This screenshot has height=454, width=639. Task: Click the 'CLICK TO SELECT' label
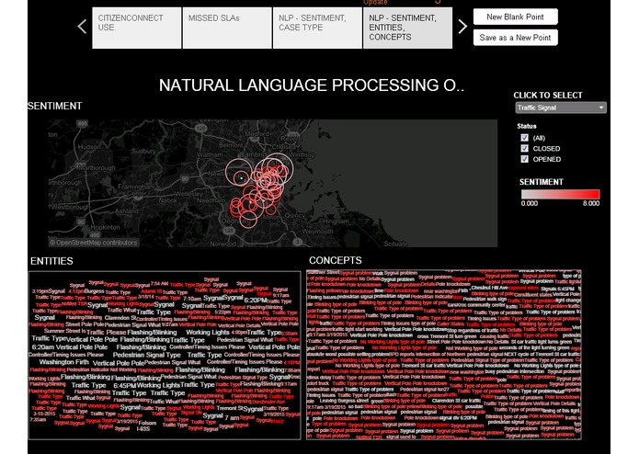click(x=548, y=96)
